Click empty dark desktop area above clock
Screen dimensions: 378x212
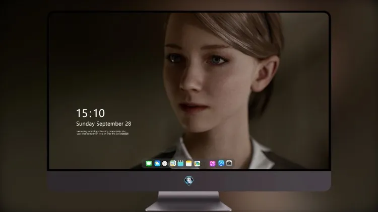(96, 60)
